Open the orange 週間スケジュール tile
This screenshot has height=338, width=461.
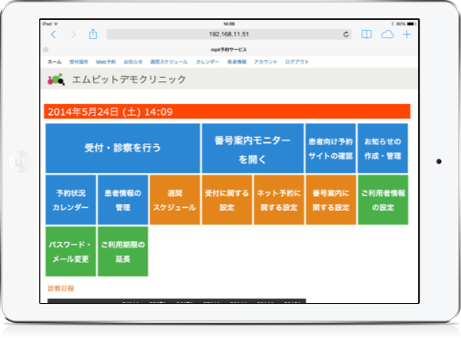tap(175, 200)
